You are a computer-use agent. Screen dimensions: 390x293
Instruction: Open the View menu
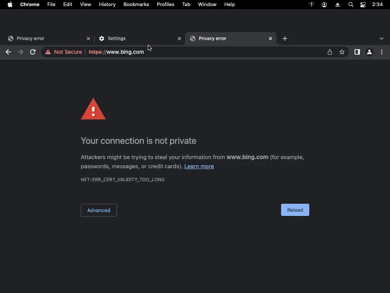click(x=86, y=5)
